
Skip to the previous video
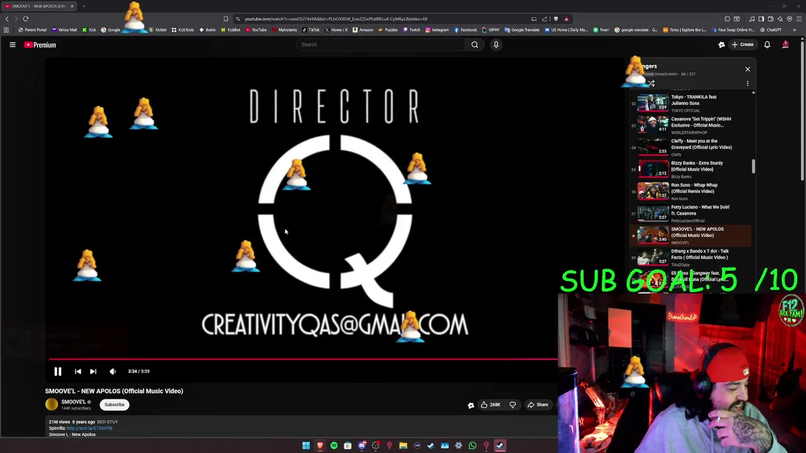point(77,371)
